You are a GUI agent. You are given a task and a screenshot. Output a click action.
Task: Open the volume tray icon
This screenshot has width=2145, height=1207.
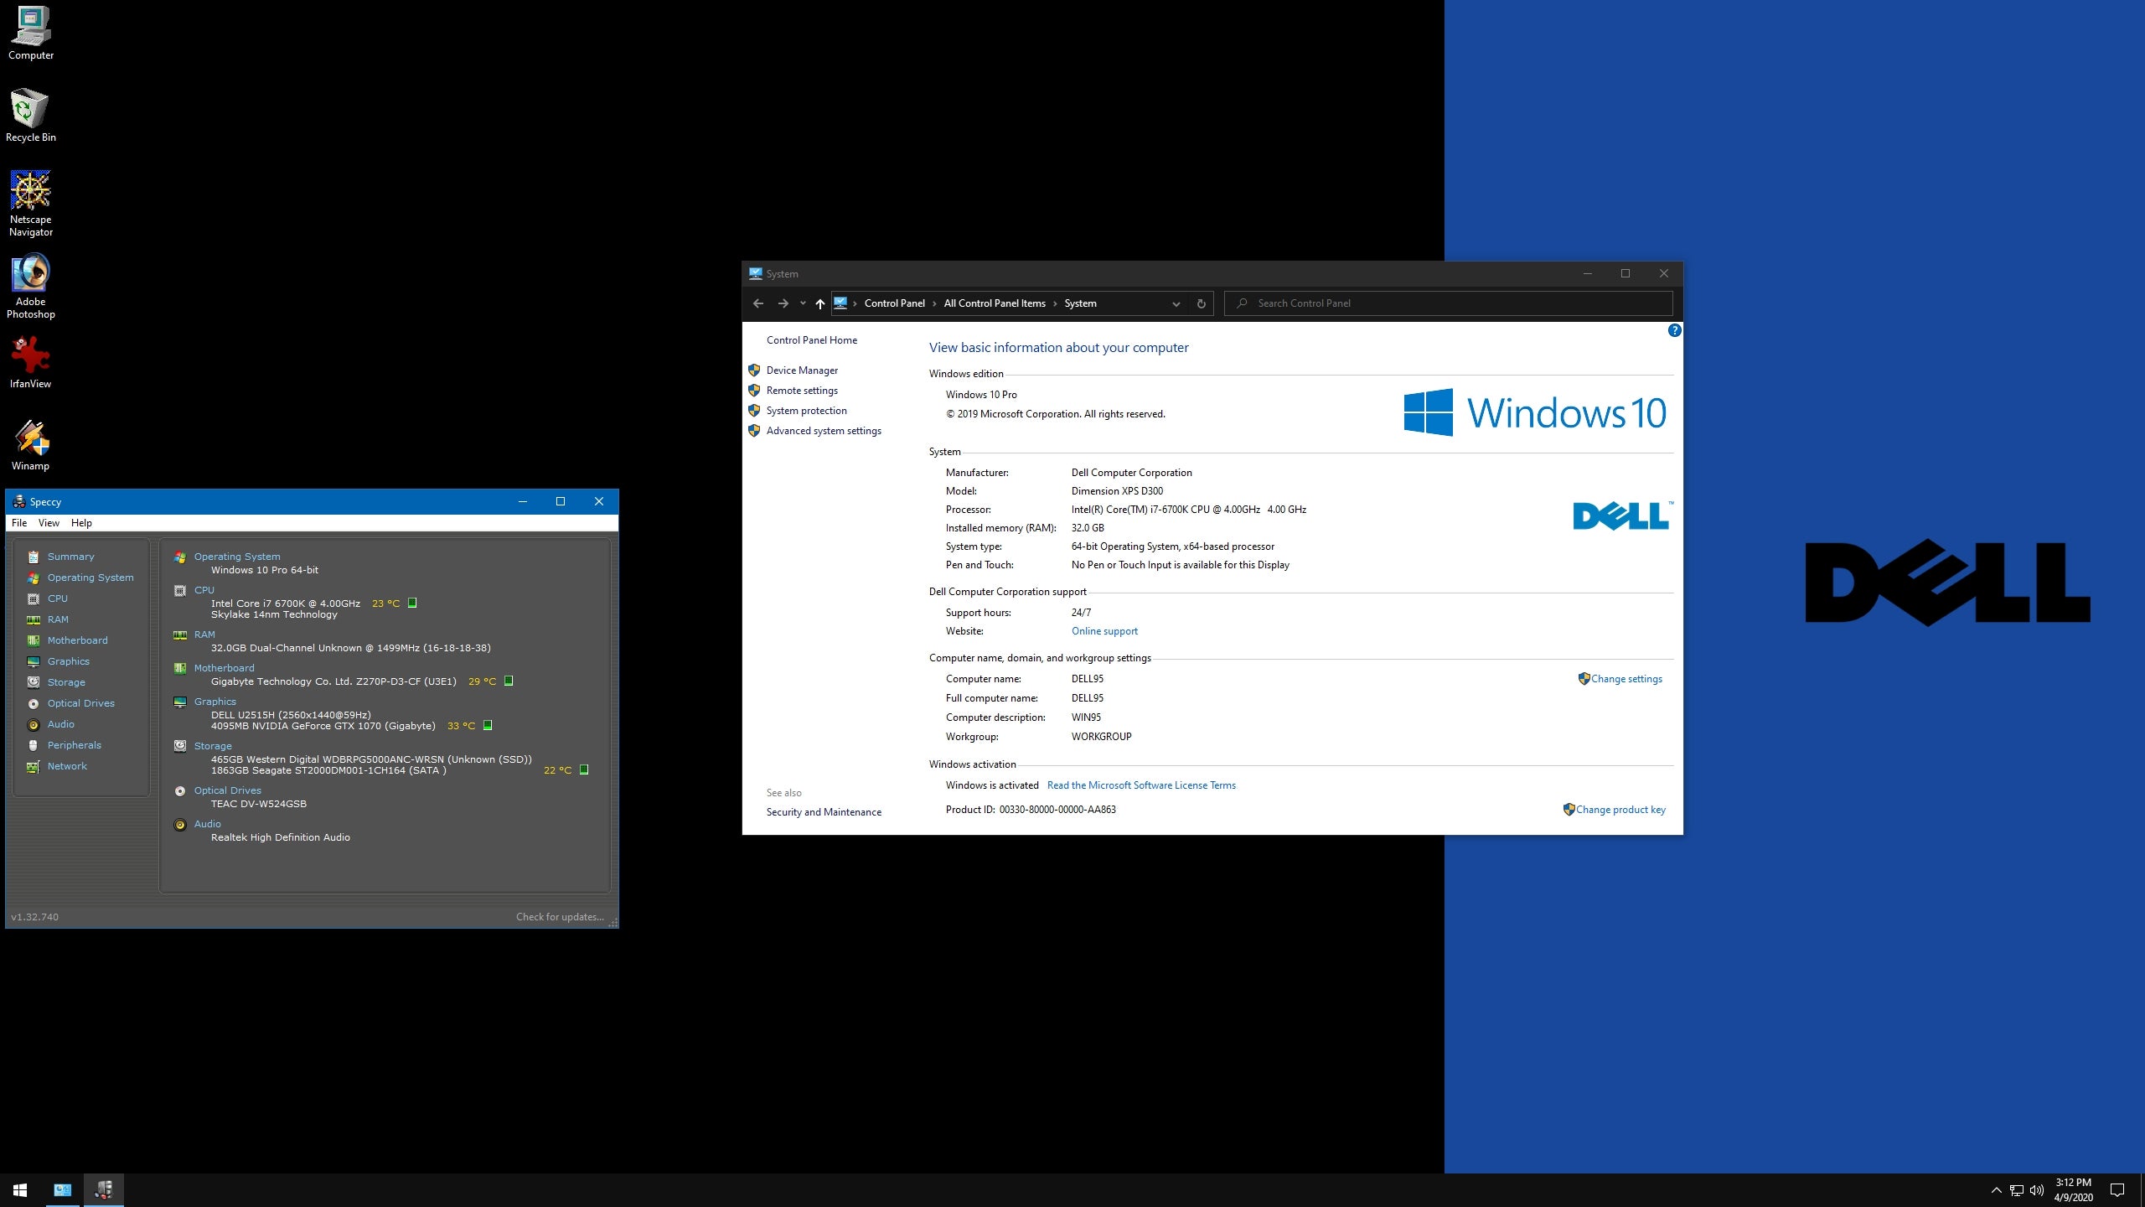pyautogui.click(x=2037, y=1190)
